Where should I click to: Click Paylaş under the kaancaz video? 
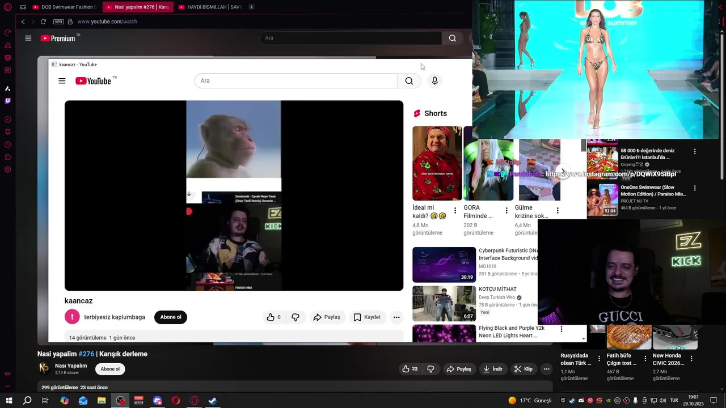click(327, 317)
